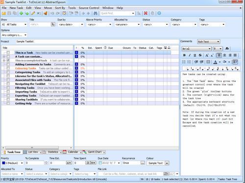Click the align right icon in comments
This screenshot has width=245, height=183.
tap(230, 55)
